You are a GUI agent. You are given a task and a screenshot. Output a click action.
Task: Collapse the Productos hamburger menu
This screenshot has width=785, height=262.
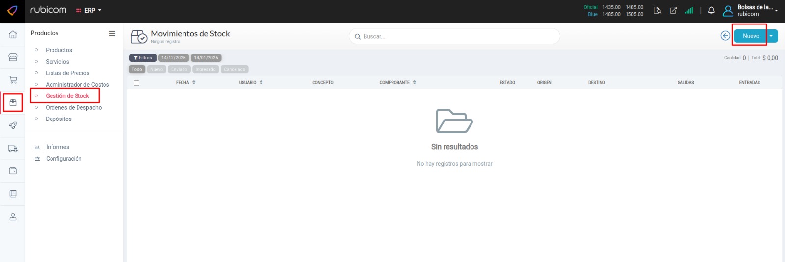(112, 33)
